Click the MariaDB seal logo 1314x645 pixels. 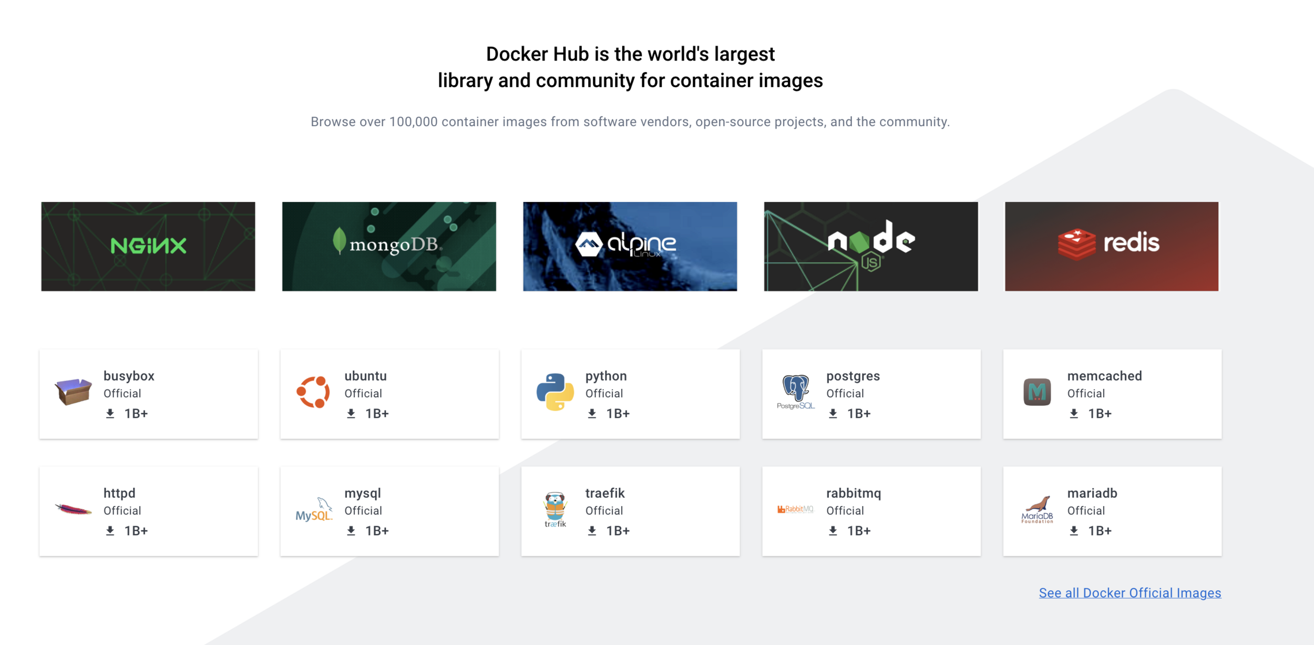(1037, 509)
